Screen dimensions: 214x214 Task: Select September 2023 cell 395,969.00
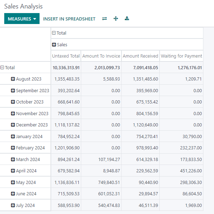tap(141, 90)
